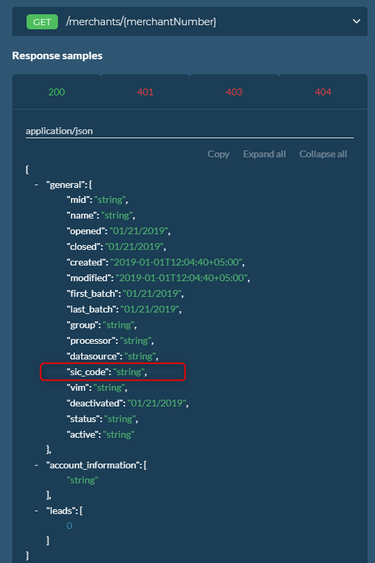Switch to the 200 response tab

[x=57, y=92]
